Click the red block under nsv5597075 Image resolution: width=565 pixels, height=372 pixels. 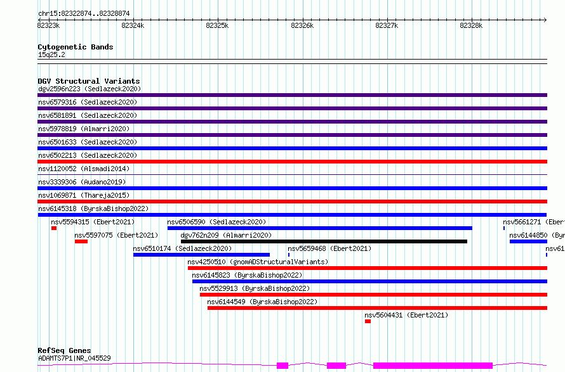[81, 241]
